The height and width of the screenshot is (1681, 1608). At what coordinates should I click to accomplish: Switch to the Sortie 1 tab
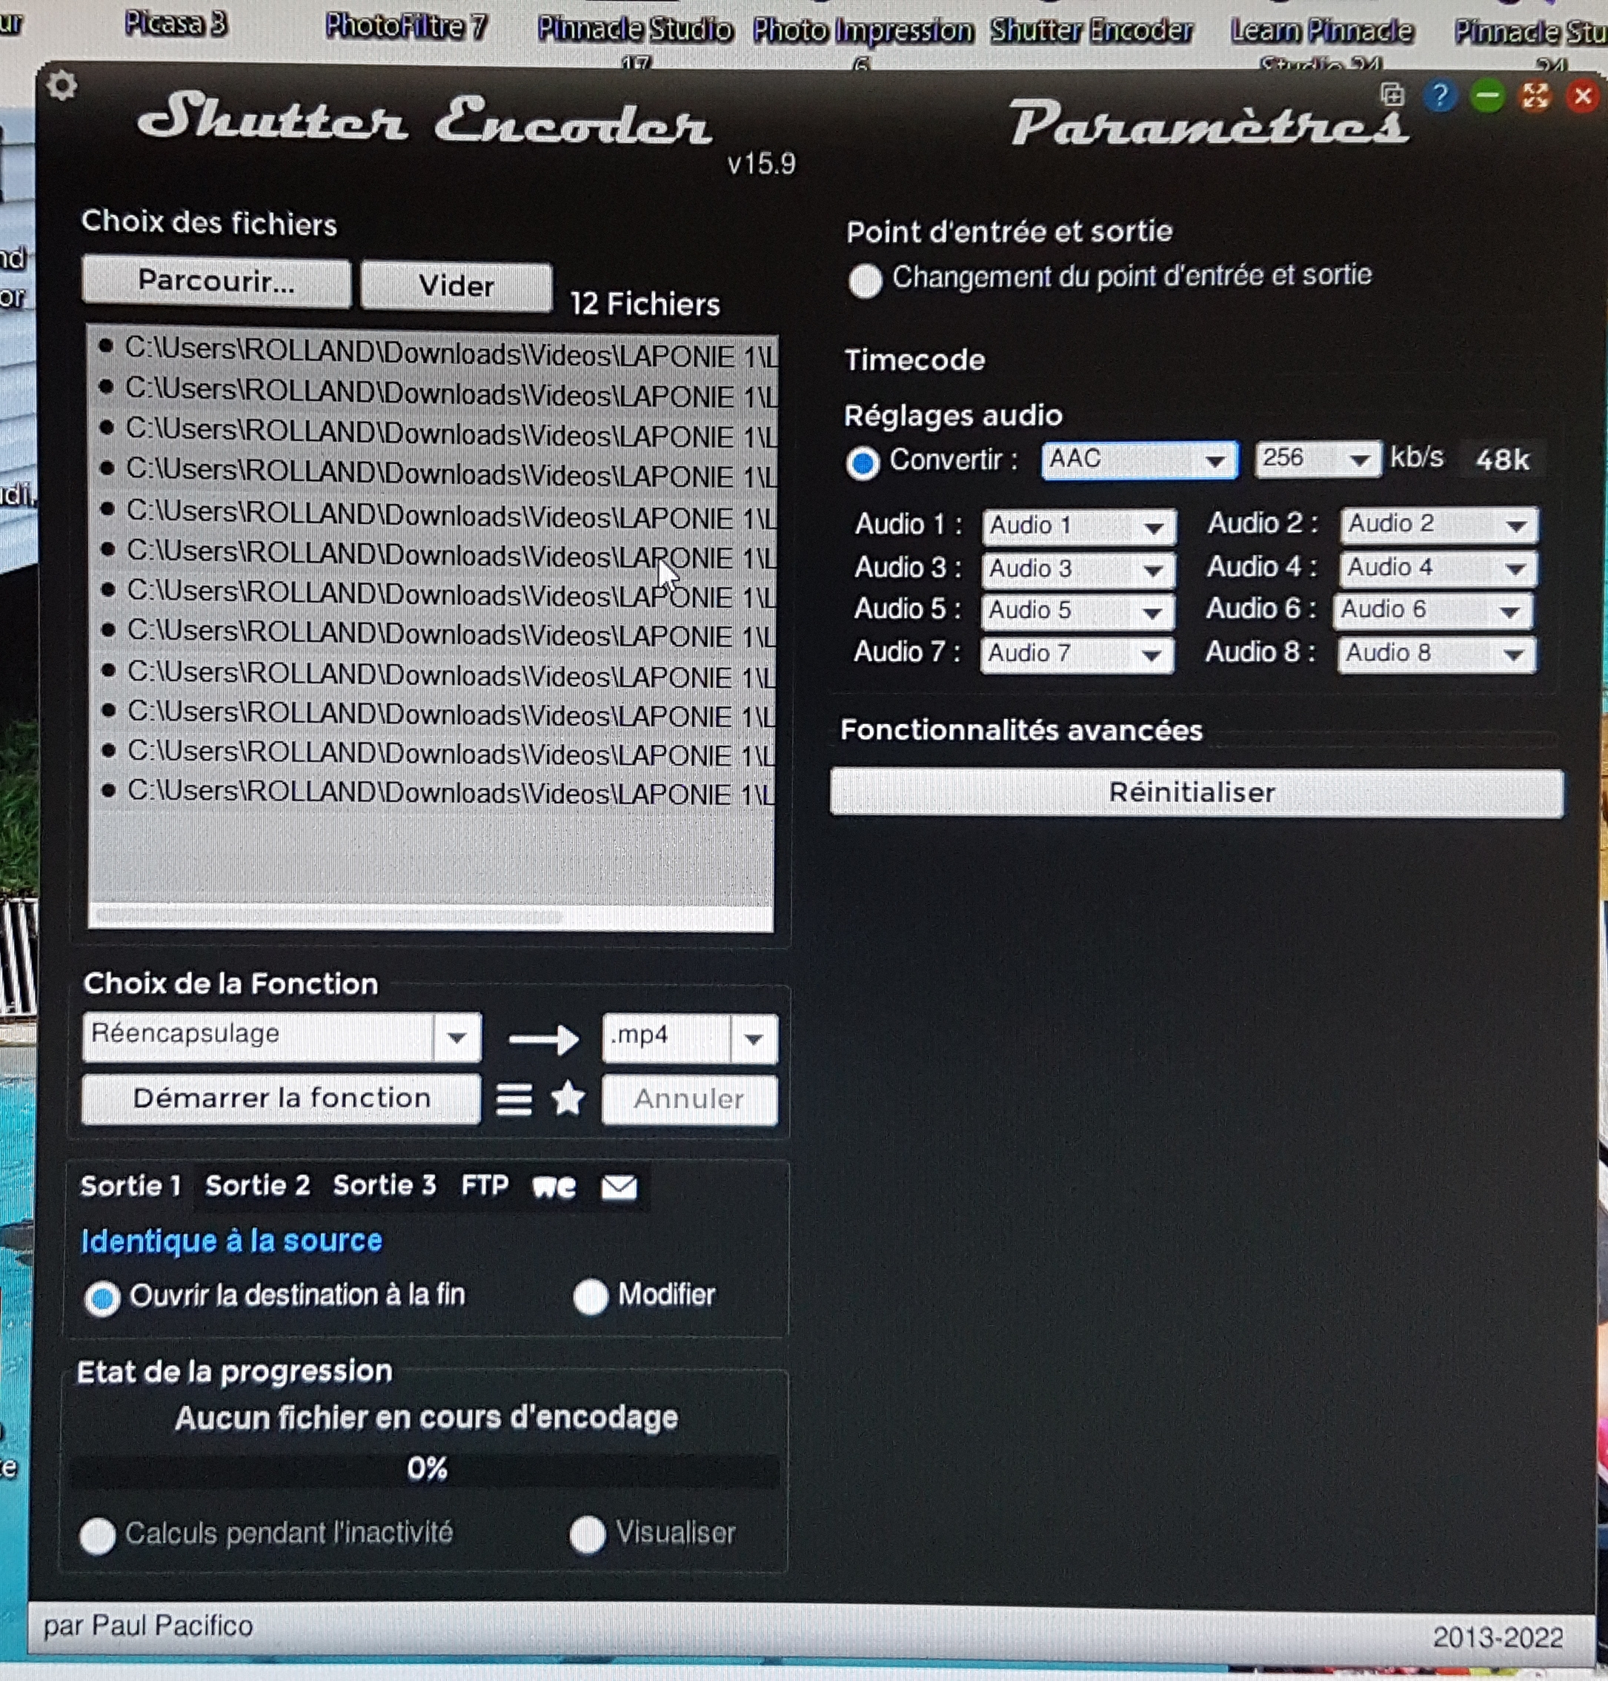130,1187
